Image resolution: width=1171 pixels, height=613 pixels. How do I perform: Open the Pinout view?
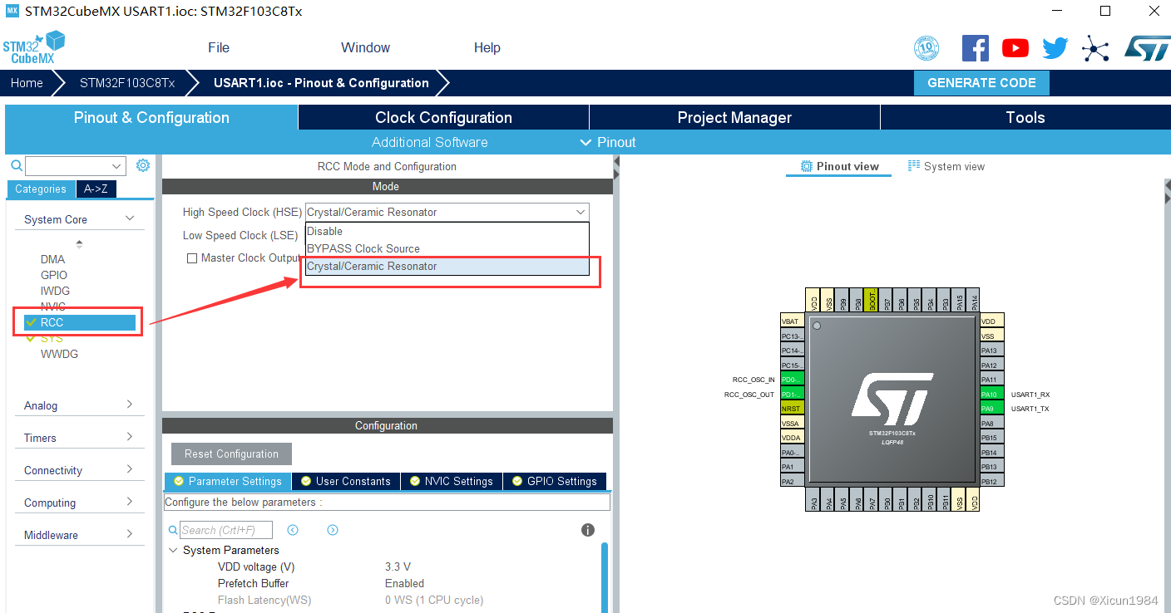click(837, 166)
